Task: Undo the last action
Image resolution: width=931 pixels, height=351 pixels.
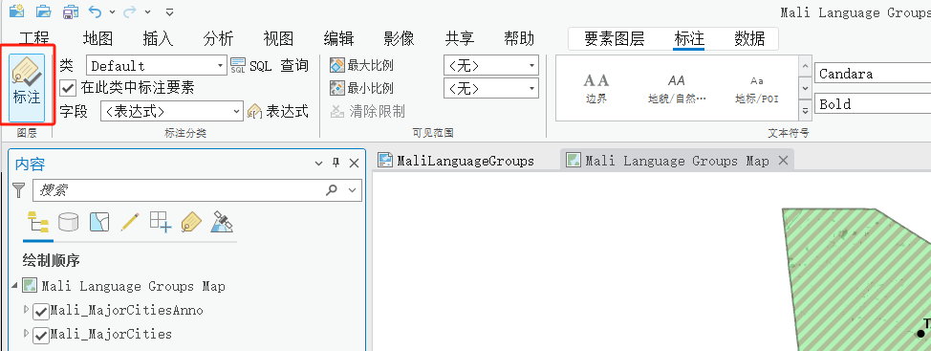Action: [x=95, y=11]
